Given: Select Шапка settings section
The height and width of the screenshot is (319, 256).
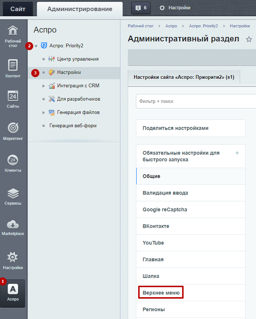Looking at the screenshot, I should coord(191,276).
